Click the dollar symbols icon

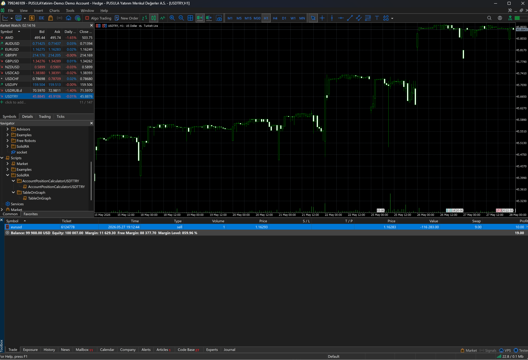32,18
